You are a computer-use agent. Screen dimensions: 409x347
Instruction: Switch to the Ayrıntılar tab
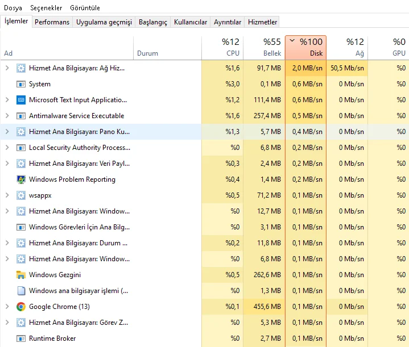228,22
